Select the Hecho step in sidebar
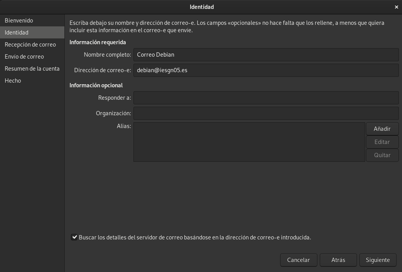 (13, 81)
